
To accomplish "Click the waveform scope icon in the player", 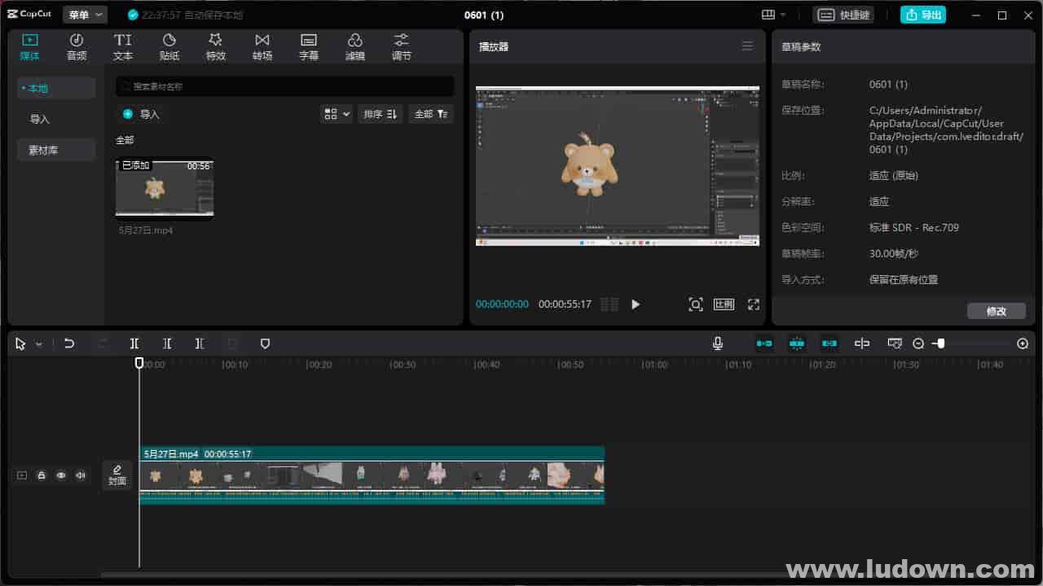I will 610,304.
